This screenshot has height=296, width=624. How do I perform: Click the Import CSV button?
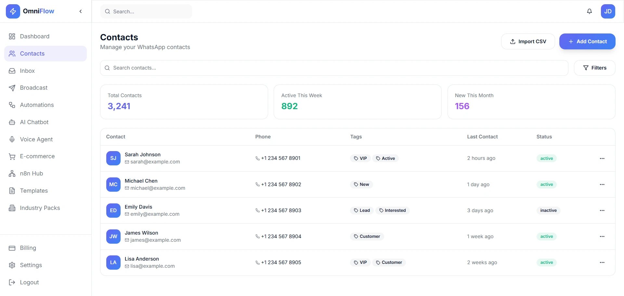click(x=528, y=42)
